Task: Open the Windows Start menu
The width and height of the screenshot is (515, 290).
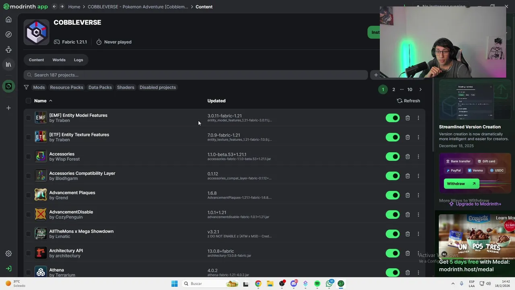Action: tap(174, 284)
